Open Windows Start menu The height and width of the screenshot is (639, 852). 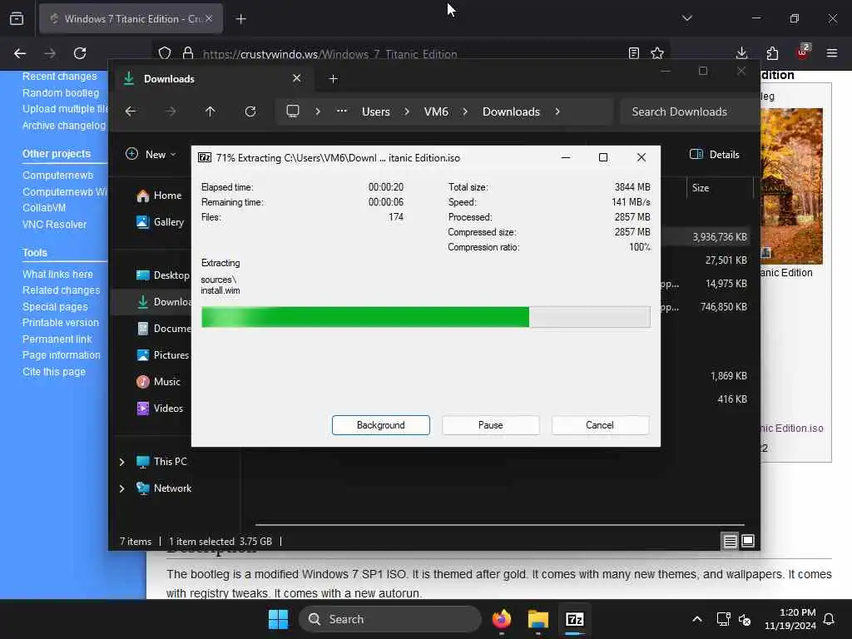pyautogui.click(x=278, y=619)
